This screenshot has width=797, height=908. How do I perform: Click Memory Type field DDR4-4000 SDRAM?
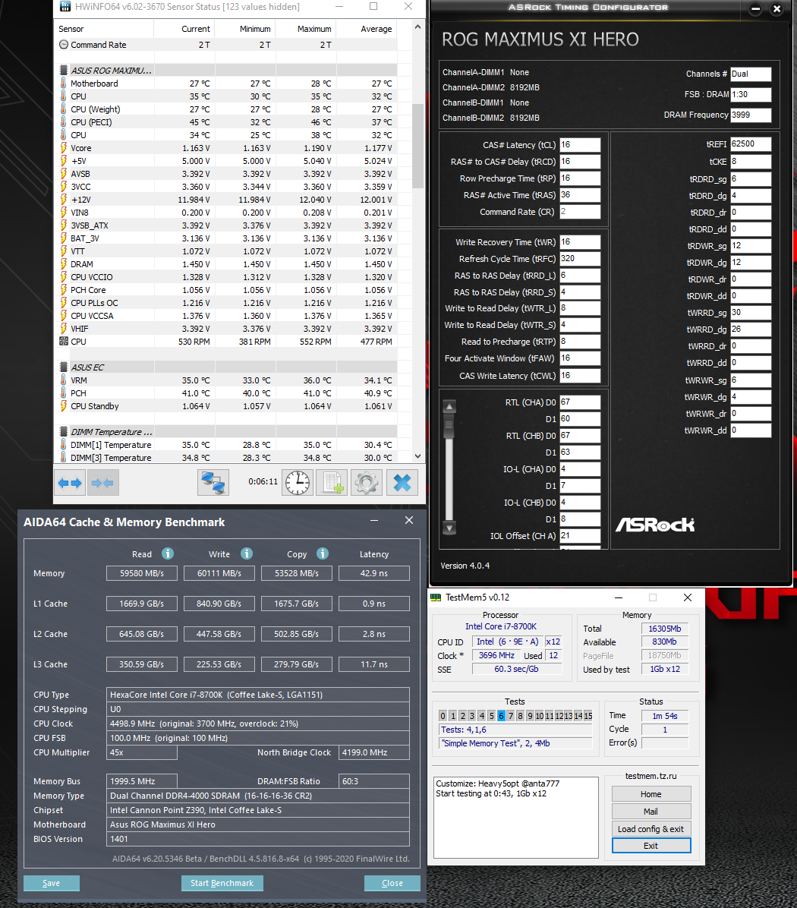pyautogui.click(x=258, y=796)
